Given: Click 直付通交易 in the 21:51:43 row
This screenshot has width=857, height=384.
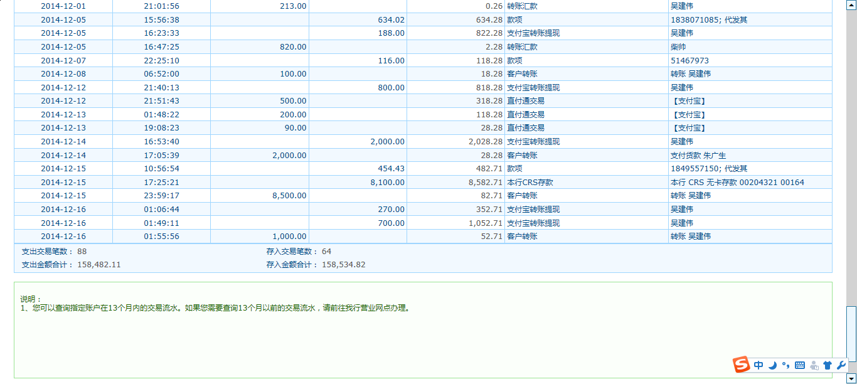Looking at the screenshot, I should coord(526,101).
